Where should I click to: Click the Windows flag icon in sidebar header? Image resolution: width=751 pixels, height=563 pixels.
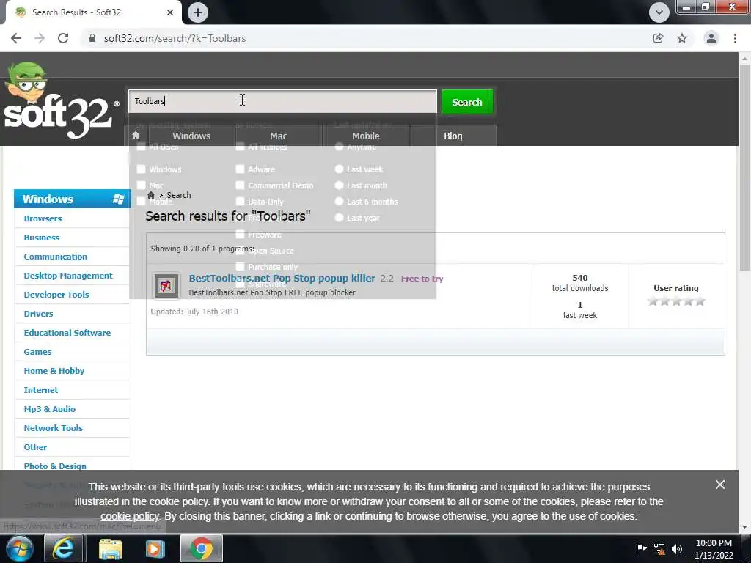(118, 199)
